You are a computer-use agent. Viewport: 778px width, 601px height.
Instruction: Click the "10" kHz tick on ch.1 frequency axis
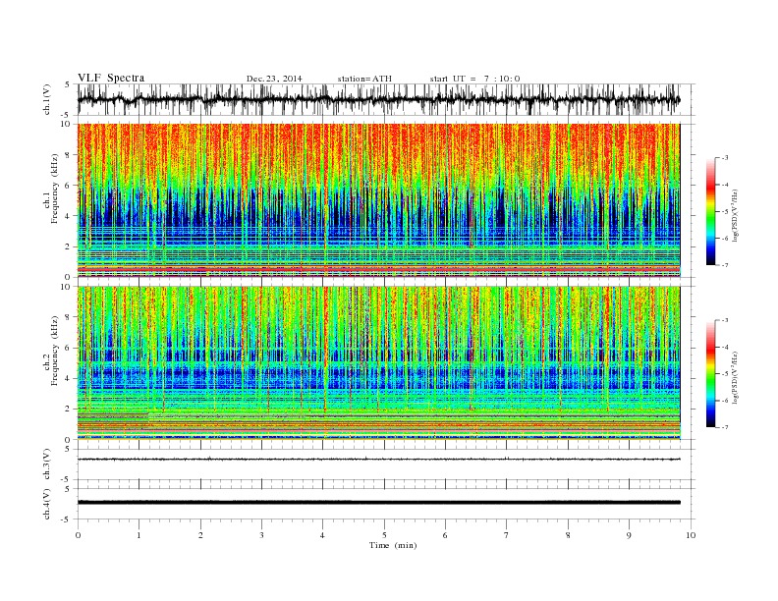pyautogui.click(x=67, y=124)
